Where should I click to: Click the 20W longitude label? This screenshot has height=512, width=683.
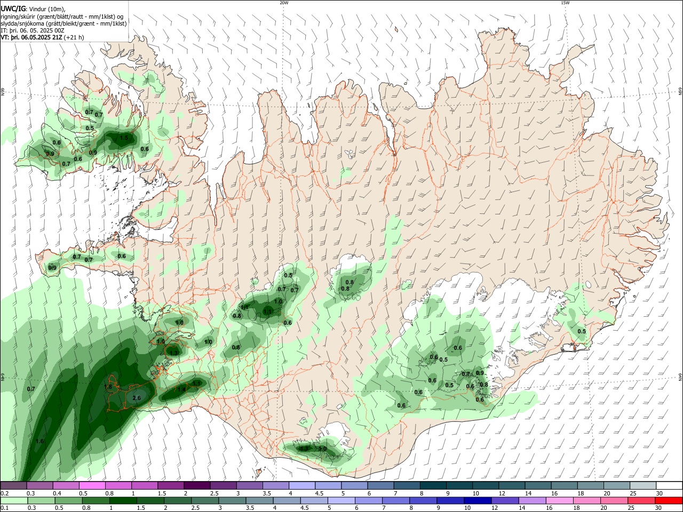coord(284,3)
